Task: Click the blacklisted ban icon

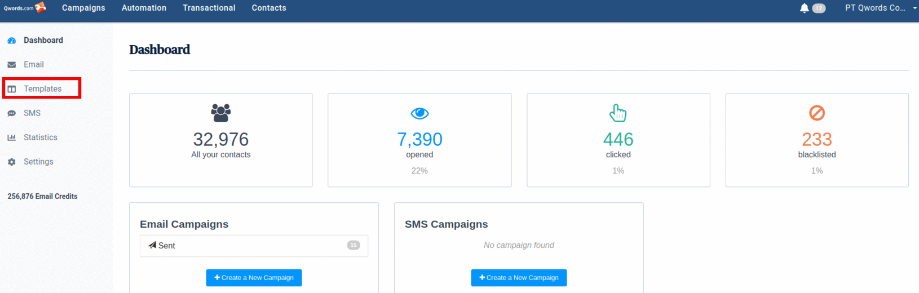Action: (x=817, y=113)
